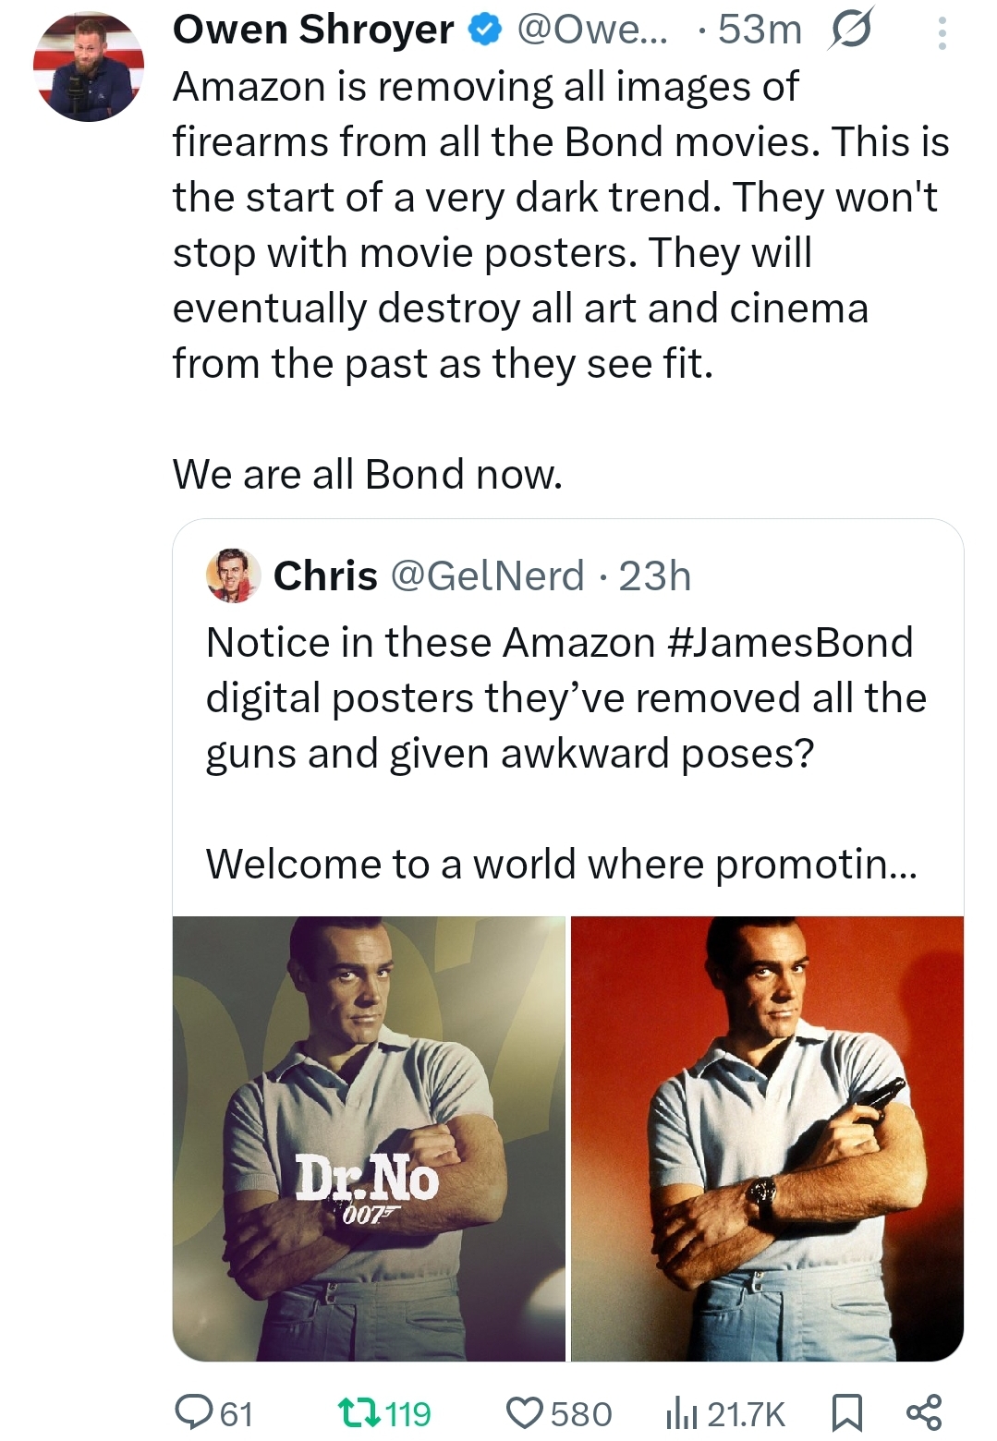Click the quoted tweet's 23h timestamp
The width and height of the screenshot is (997, 1441).
tap(655, 575)
